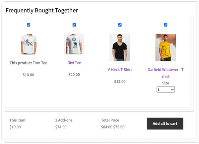Click the $20.00 price under Divi Tee

74,75
